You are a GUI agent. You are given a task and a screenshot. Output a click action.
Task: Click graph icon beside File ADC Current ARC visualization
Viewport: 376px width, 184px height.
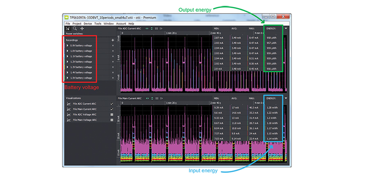(69, 104)
